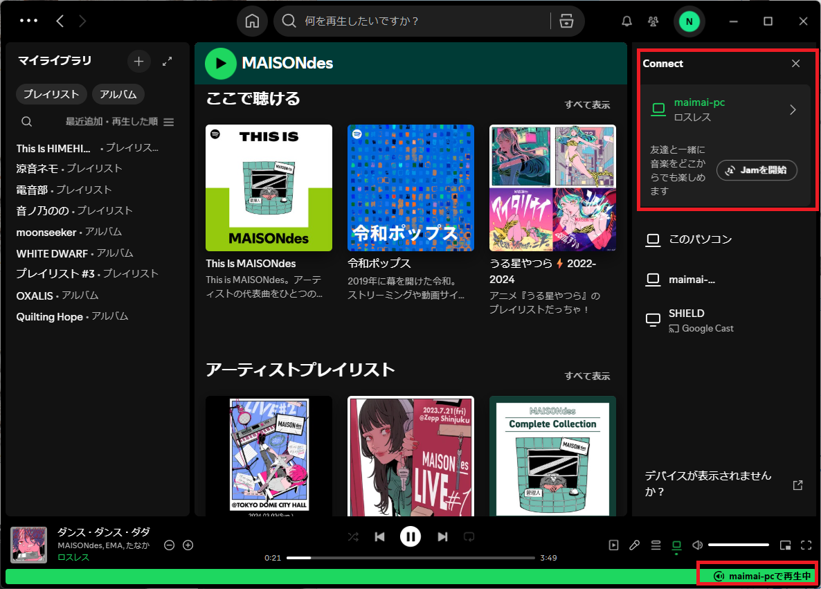
Task: Expand the library panel
Action: (167, 62)
